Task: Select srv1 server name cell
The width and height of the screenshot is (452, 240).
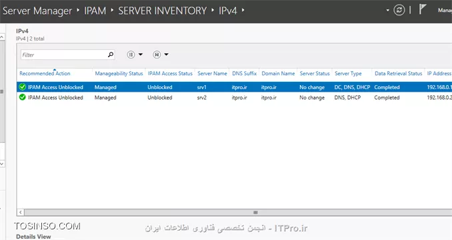Action: [202, 87]
